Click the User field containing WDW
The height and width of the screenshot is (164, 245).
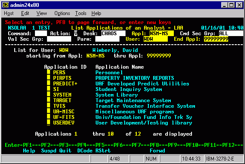pyautogui.click(x=156, y=39)
